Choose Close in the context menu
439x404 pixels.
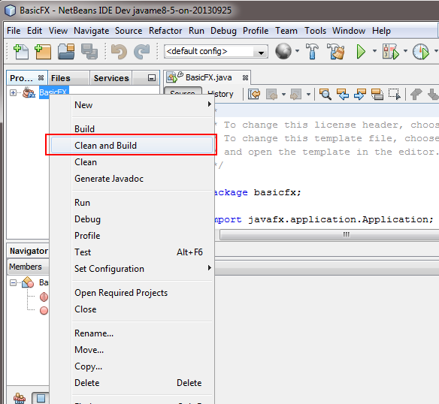point(131,309)
